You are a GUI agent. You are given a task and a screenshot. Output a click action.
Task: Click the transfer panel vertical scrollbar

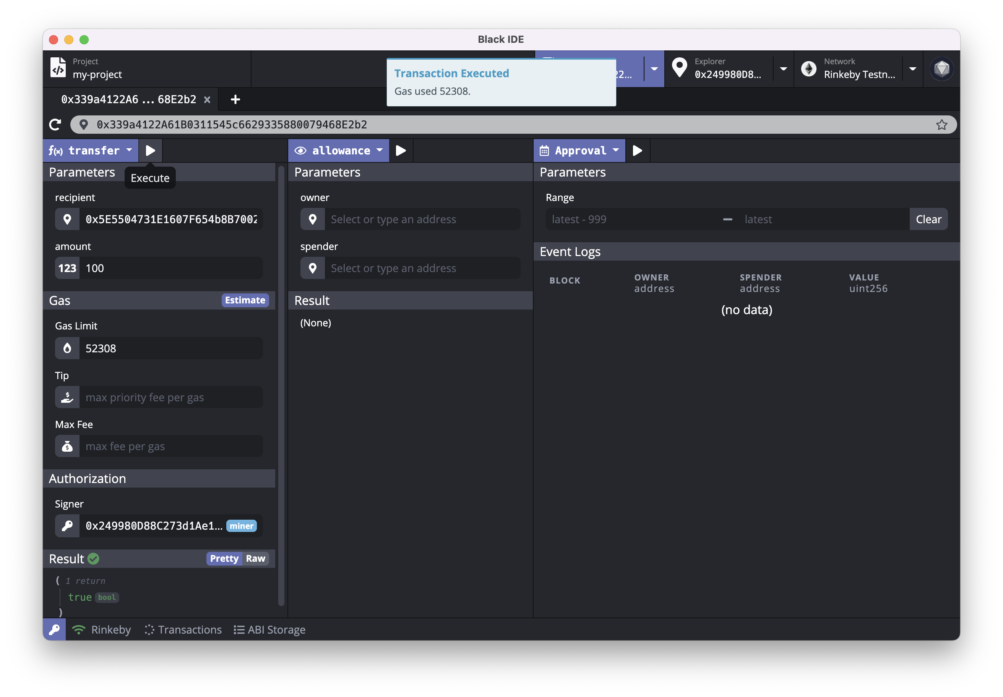(x=281, y=384)
